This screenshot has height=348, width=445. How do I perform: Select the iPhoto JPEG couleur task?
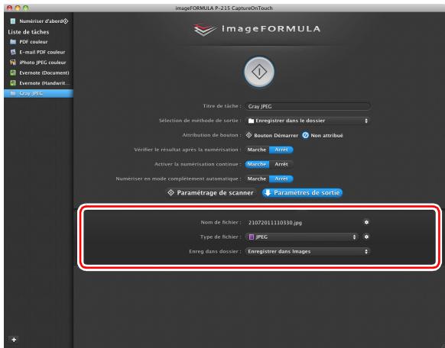click(38, 63)
